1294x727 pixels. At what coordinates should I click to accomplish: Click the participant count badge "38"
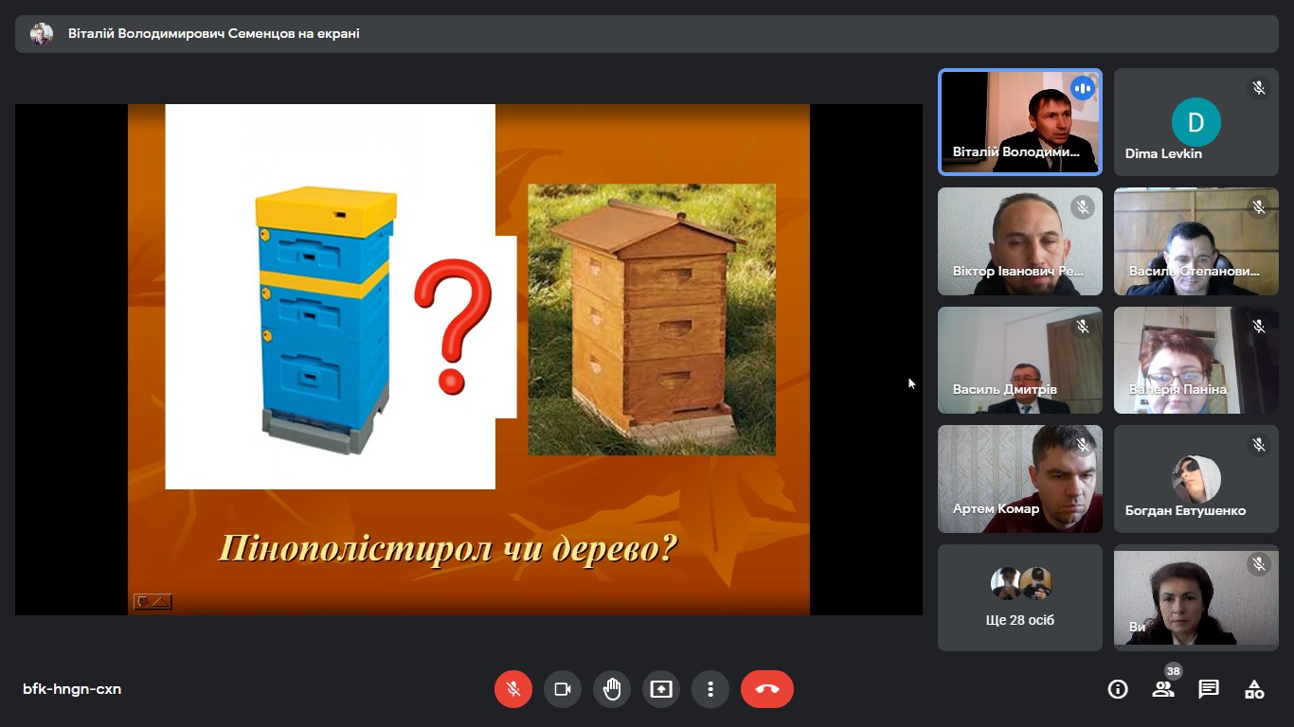coord(1174,671)
